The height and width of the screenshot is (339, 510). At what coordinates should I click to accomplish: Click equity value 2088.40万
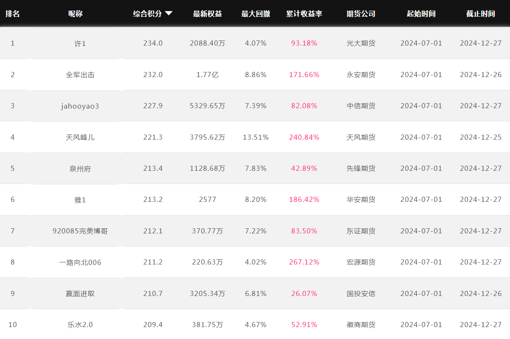pos(208,43)
